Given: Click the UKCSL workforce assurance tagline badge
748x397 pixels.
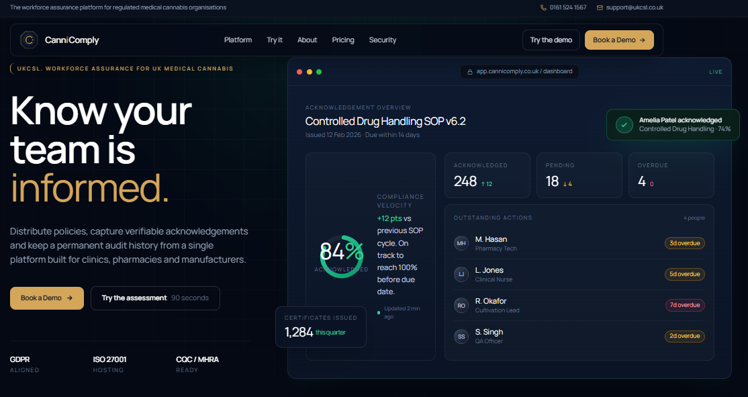Looking at the screenshot, I should (123, 69).
